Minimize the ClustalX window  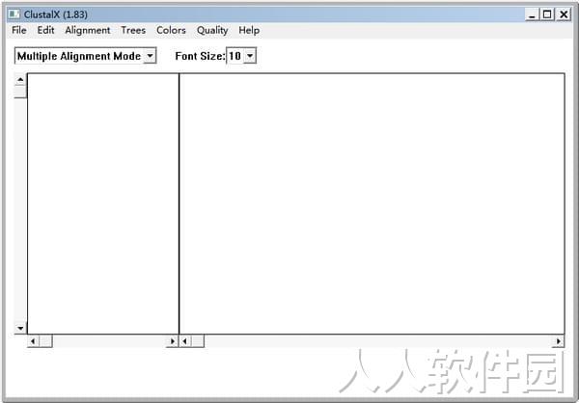point(532,14)
